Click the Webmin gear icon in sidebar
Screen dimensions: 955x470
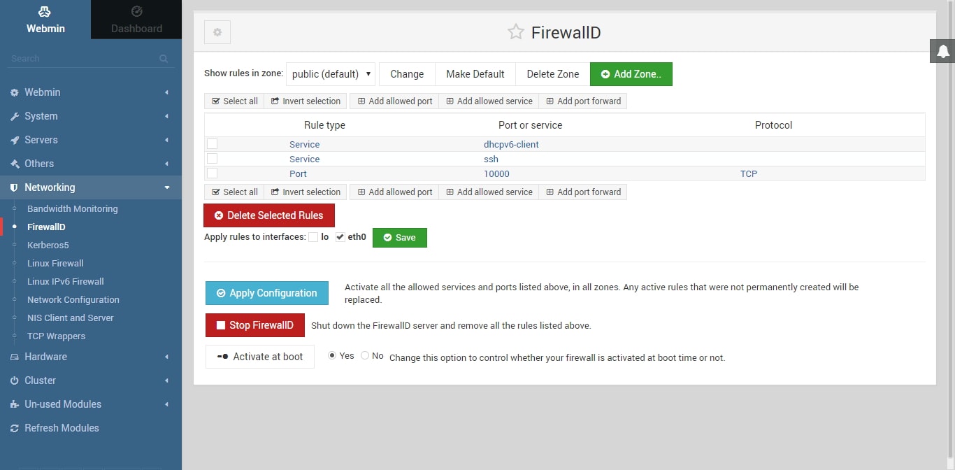pyautogui.click(x=15, y=92)
